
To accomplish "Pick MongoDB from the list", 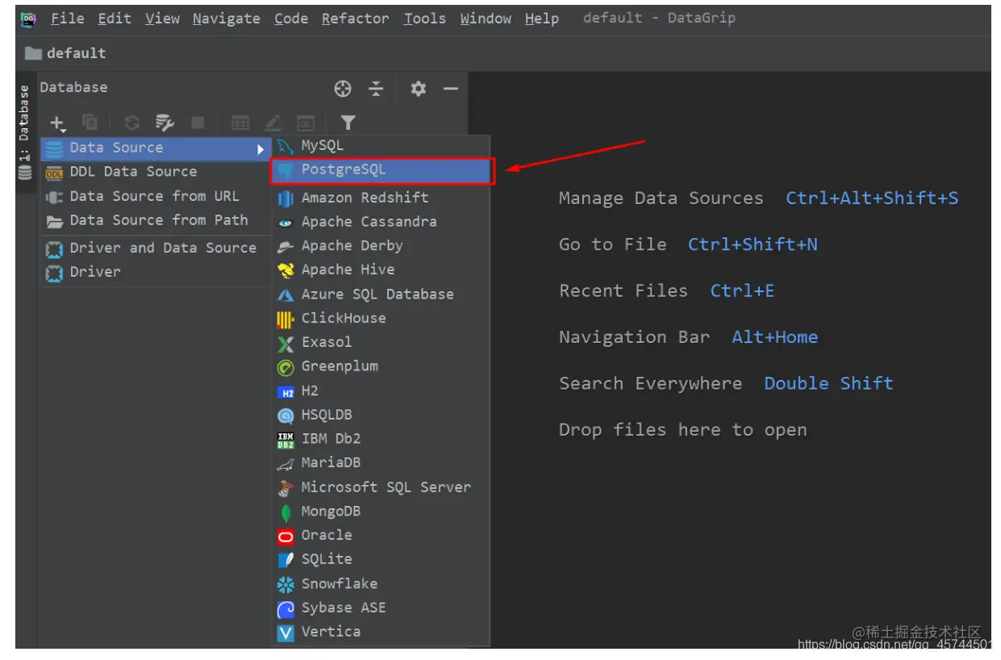I will pos(381,512).
